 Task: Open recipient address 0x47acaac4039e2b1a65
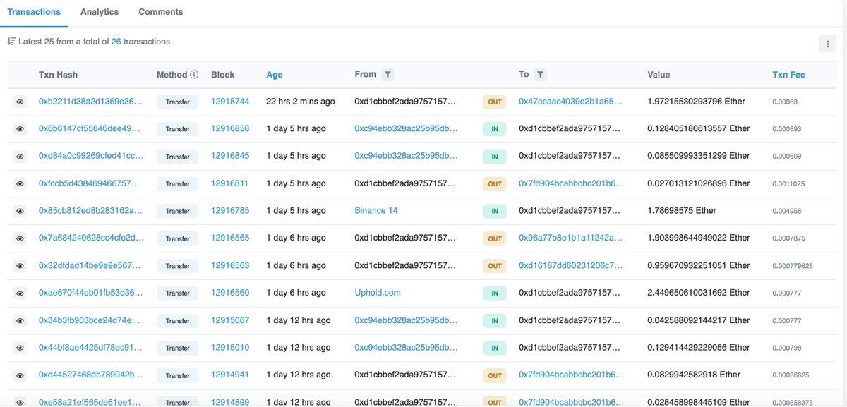tap(571, 102)
